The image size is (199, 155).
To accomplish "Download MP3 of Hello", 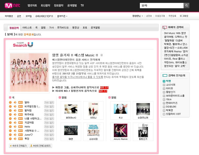I will click(21, 127).
